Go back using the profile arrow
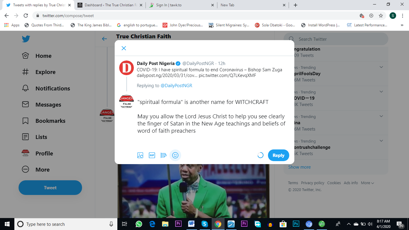The height and width of the screenshot is (230, 409). click(104, 39)
